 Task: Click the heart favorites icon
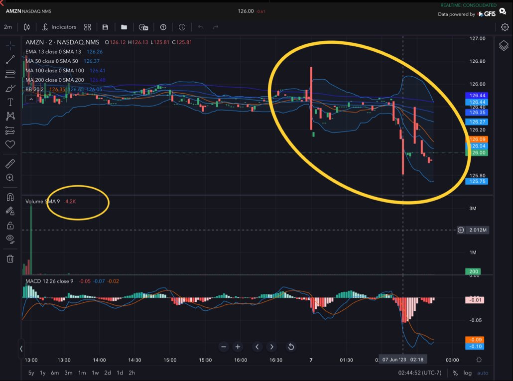(10, 144)
